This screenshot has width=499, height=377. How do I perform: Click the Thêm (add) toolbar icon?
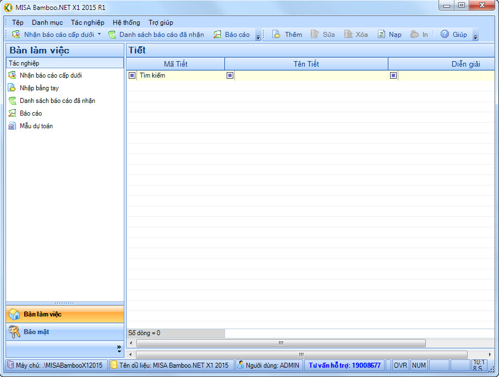pyautogui.click(x=276, y=34)
